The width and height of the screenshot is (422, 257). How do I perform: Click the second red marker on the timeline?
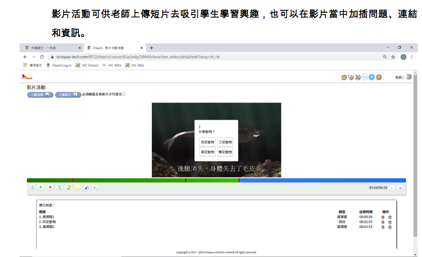point(186,180)
